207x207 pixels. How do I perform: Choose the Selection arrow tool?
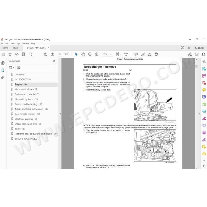(x=76, y=54)
